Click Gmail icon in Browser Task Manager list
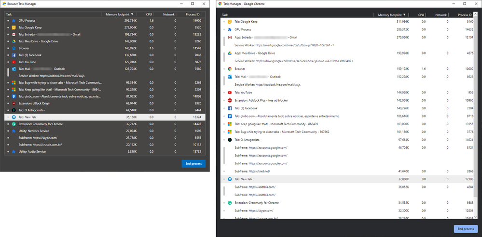 point(14,34)
